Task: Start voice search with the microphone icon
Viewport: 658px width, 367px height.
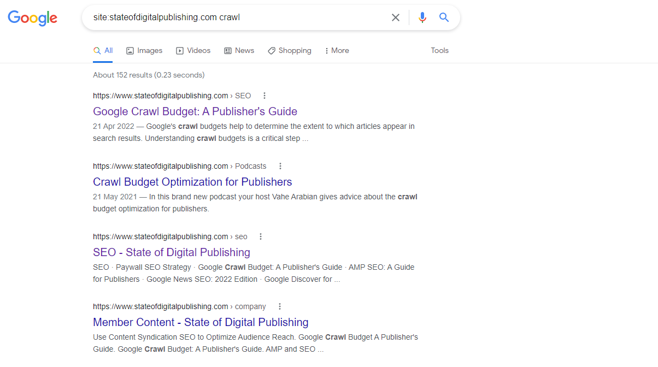Action: [422, 17]
